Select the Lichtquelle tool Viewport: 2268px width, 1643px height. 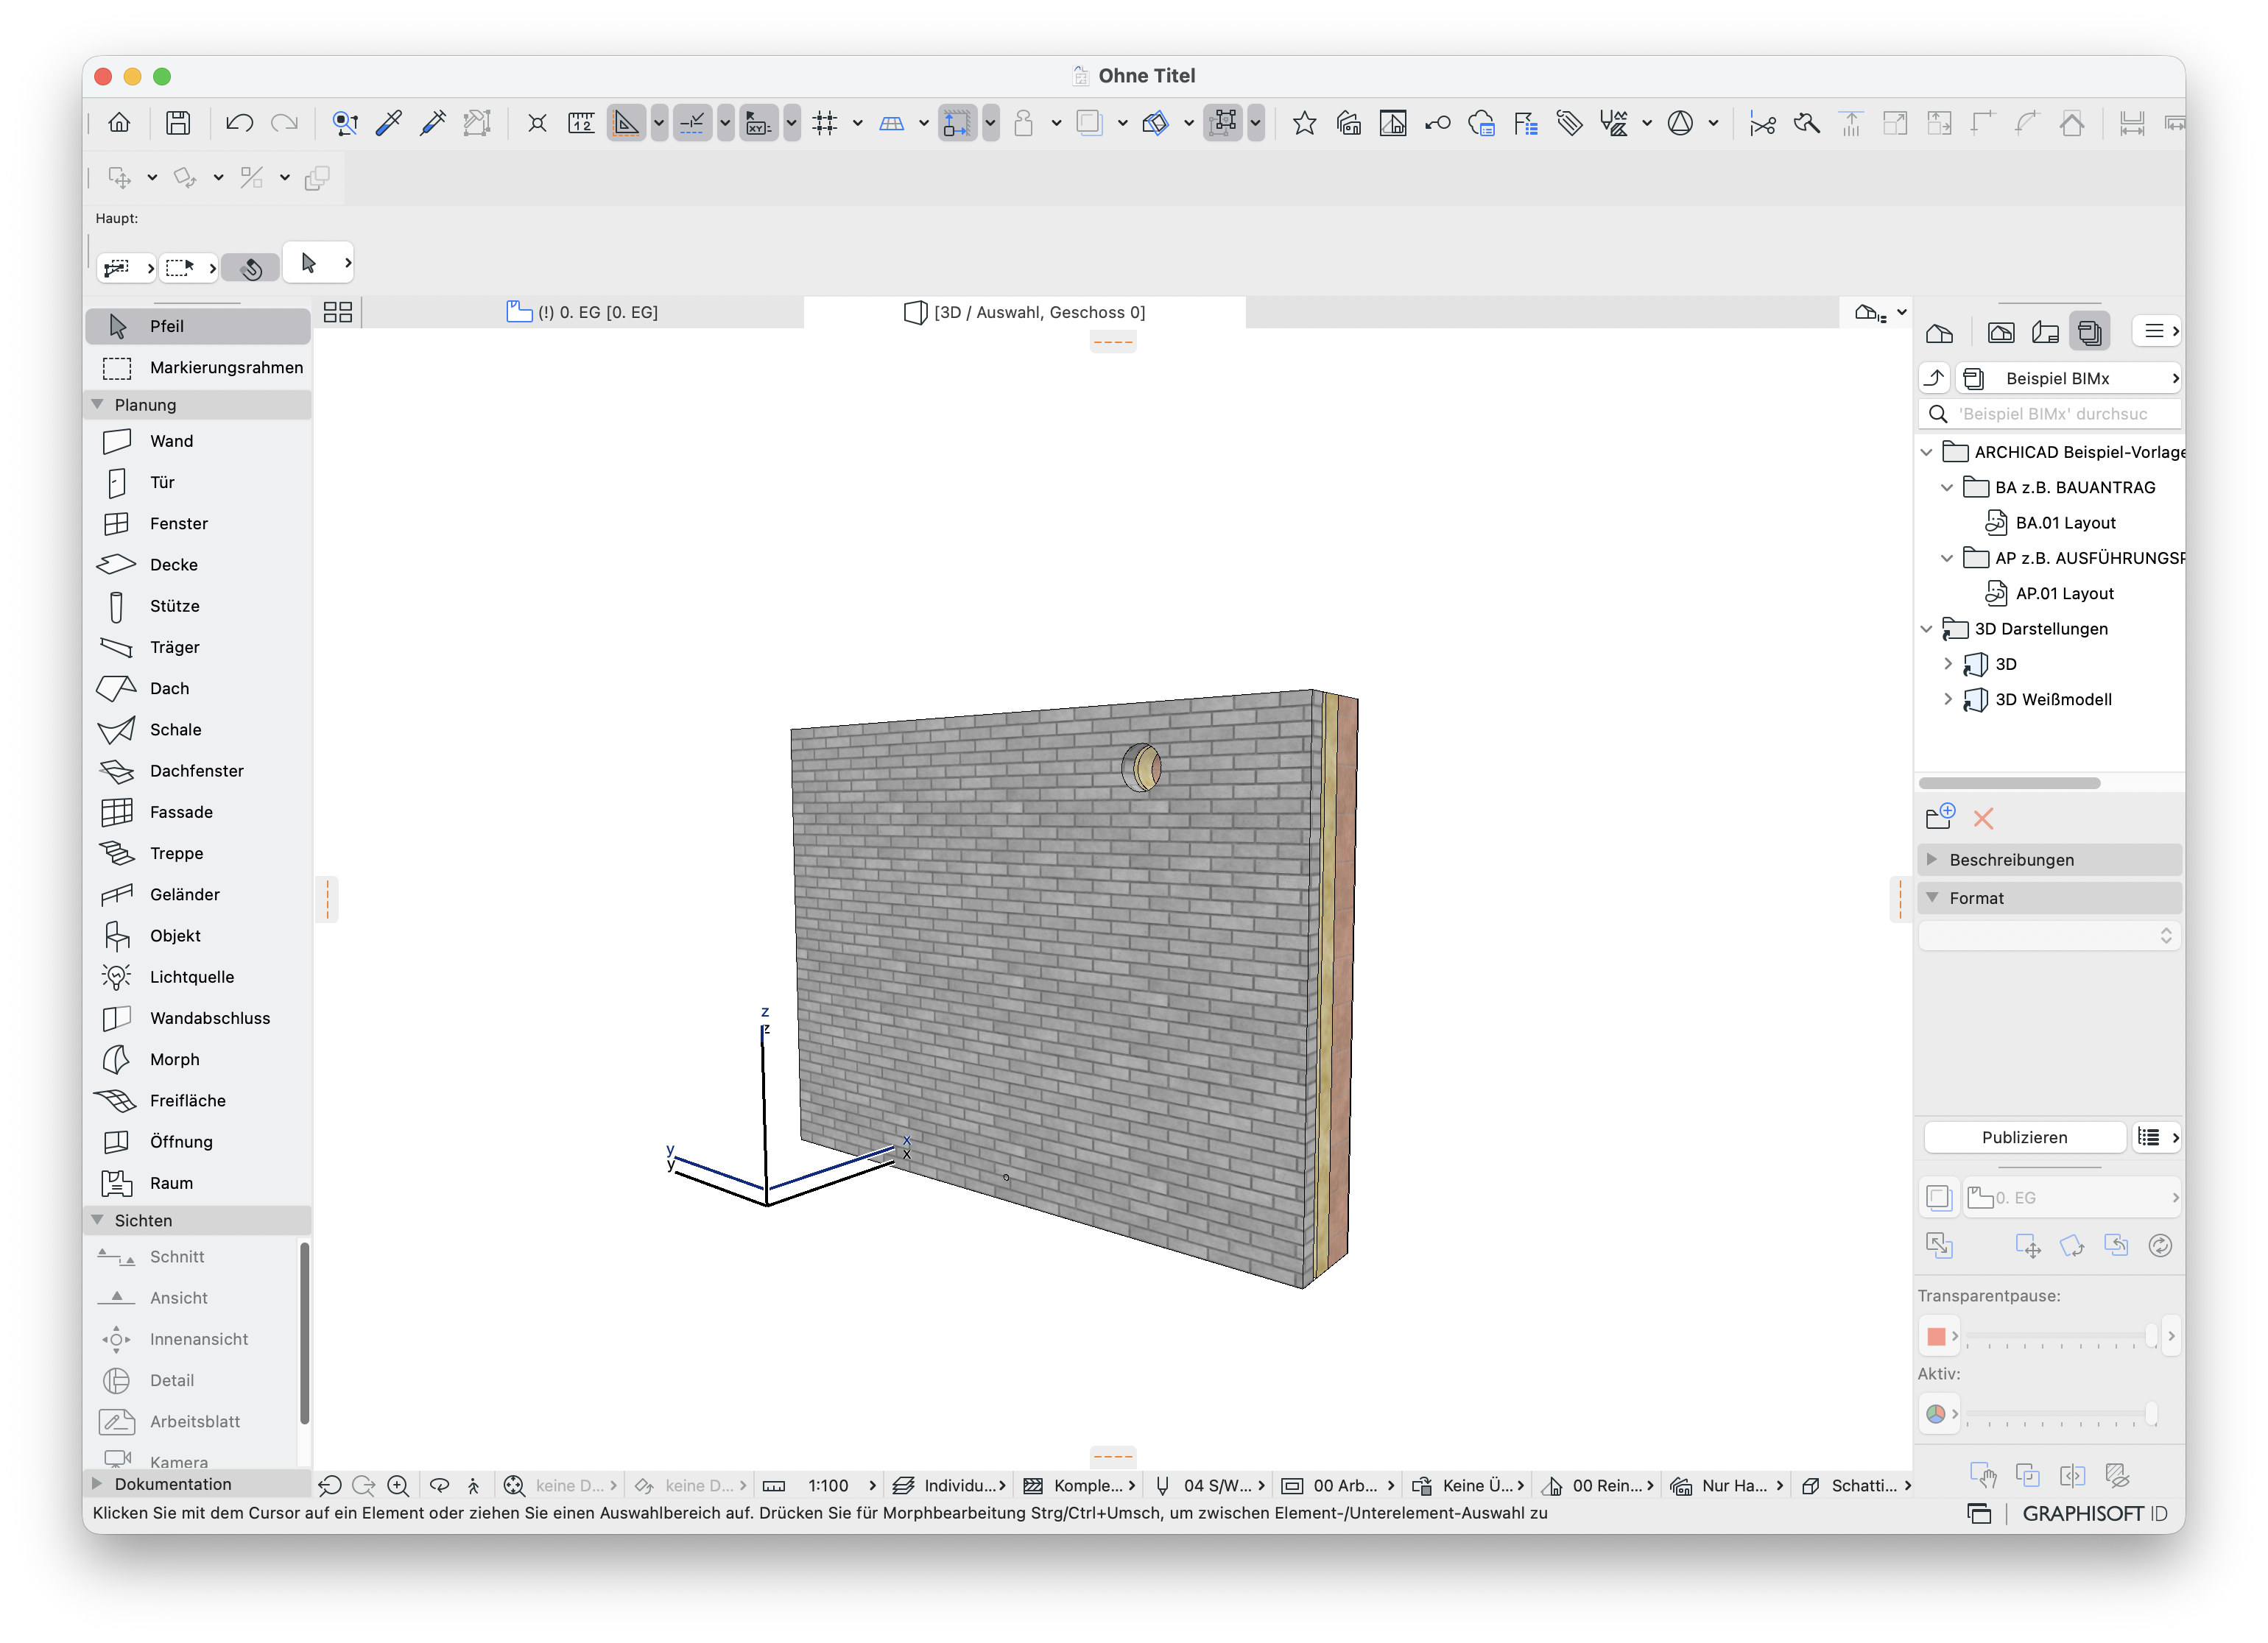(x=197, y=976)
